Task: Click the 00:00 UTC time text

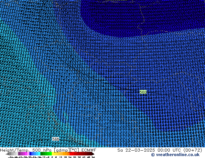Action: 169,150
